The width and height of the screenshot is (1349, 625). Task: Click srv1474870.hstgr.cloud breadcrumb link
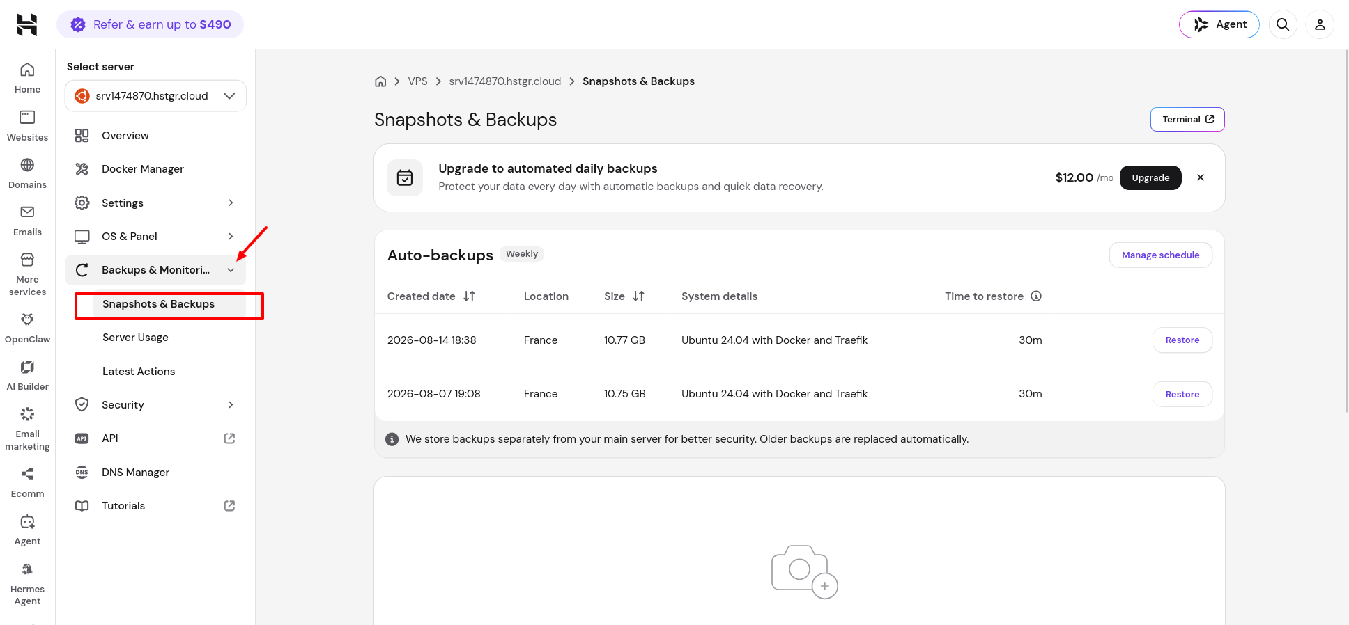[x=504, y=81]
